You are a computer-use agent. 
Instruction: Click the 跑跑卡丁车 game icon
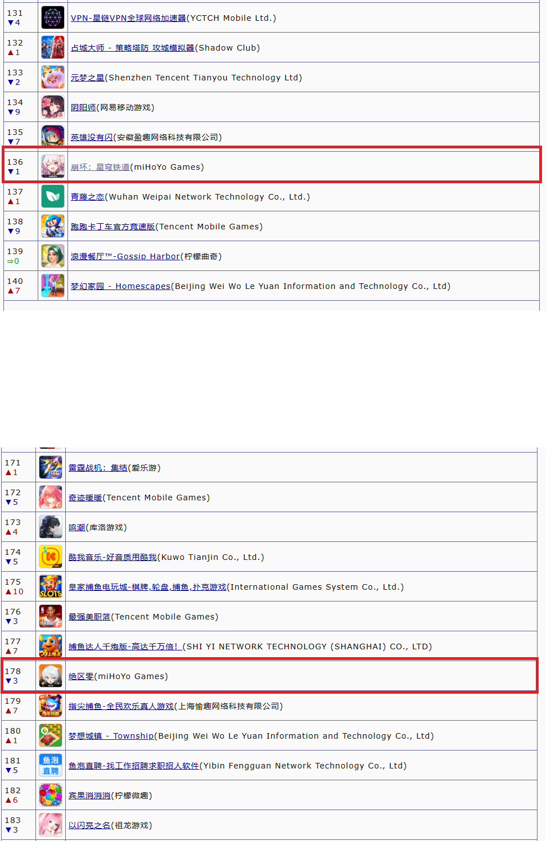click(x=53, y=227)
